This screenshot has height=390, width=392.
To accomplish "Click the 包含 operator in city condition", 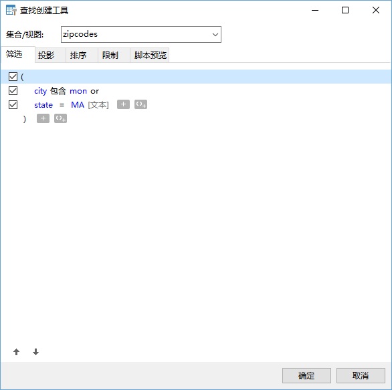I will 58,91.
